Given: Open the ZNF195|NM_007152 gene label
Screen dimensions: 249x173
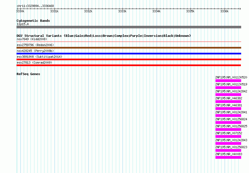Looking at the screenshot, I should (x=229, y=133).
